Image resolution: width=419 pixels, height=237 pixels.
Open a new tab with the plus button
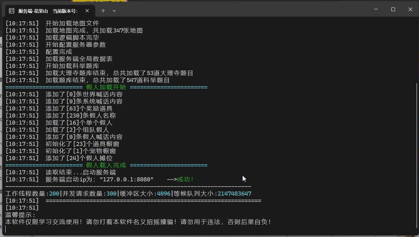pos(103,11)
